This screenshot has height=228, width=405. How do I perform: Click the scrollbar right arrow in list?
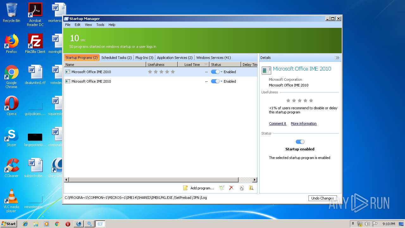click(255, 180)
